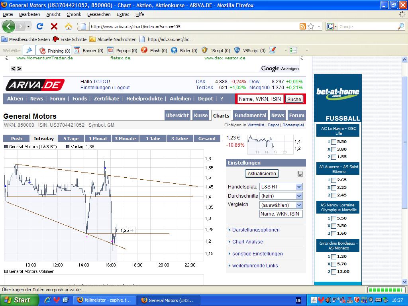The image size is (408, 306).
Task: Check box 1 for AJ Auxerre 2.65
Action: pos(333,180)
